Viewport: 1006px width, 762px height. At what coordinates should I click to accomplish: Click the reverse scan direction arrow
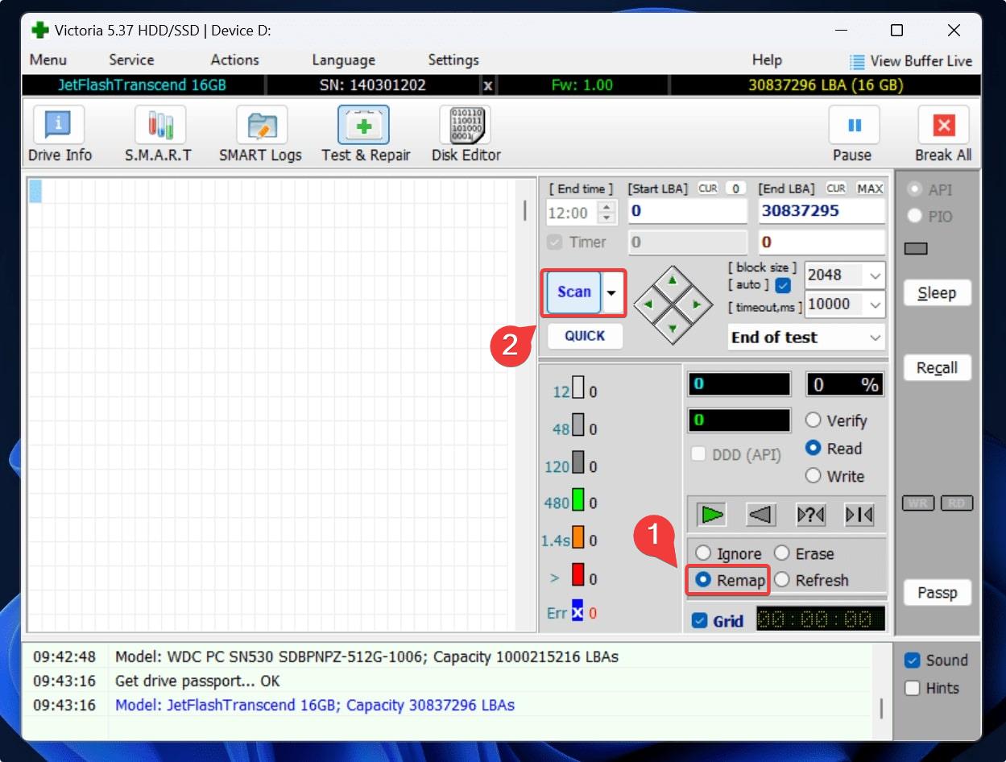tap(761, 515)
